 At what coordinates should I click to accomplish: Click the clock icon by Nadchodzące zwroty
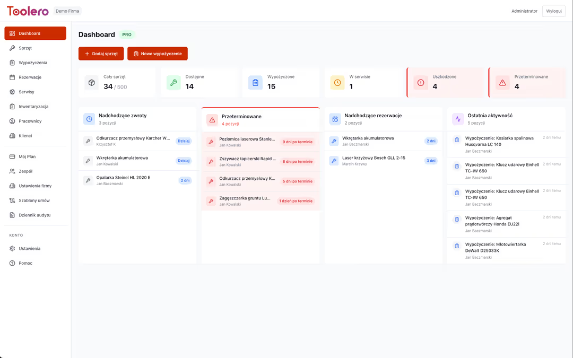tap(89, 119)
